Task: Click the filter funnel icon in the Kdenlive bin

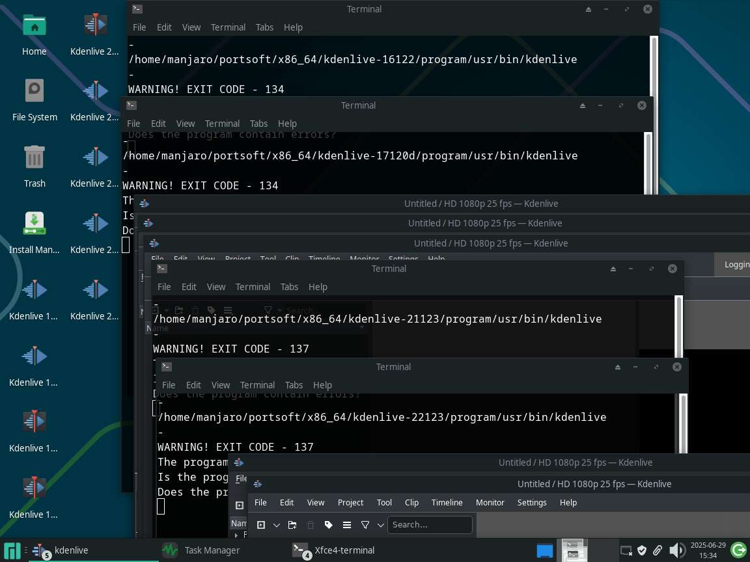Action: (x=365, y=525)
